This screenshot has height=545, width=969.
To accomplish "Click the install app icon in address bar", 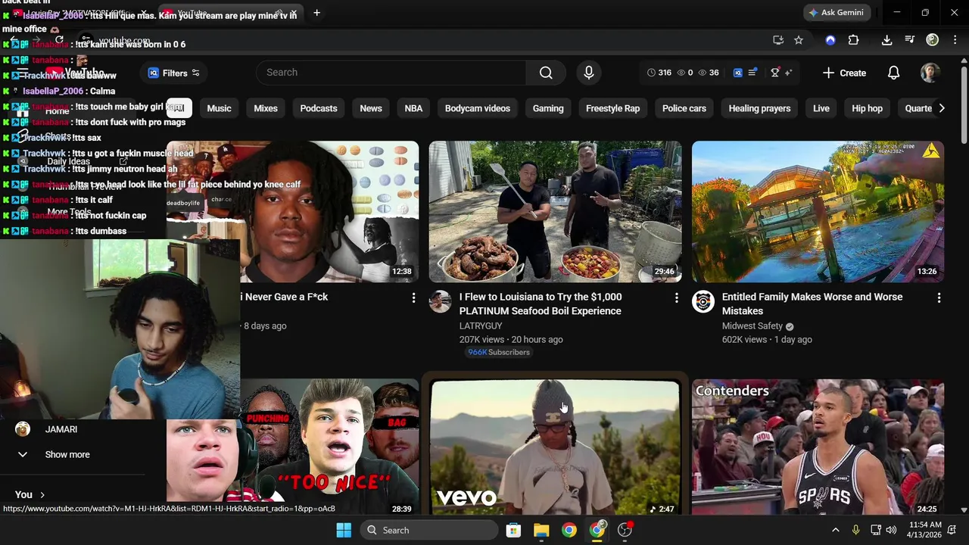I will pos(777,40).
